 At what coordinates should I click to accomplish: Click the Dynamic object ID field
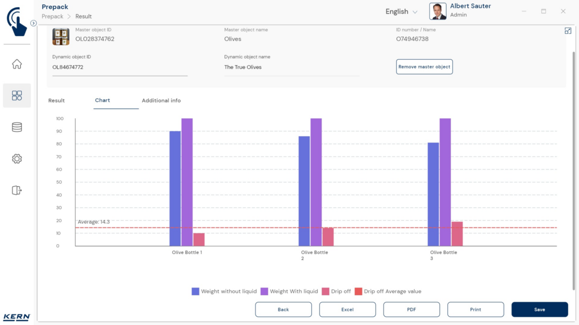coord(120,67)
